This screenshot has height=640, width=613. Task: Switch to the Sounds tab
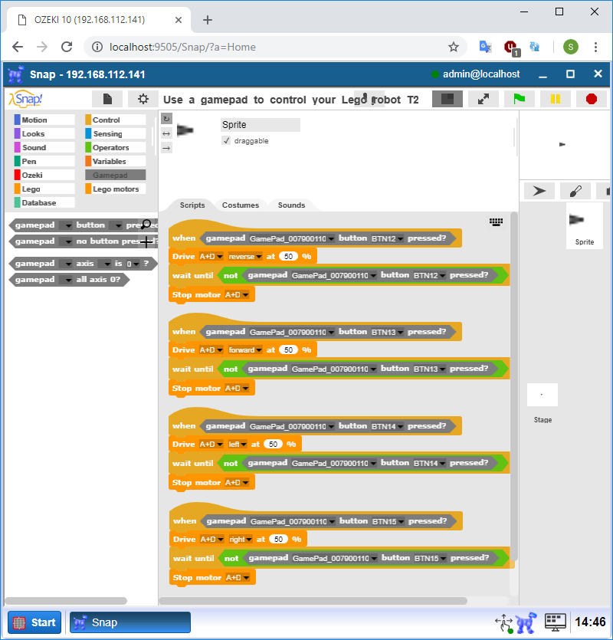point(291,205)
